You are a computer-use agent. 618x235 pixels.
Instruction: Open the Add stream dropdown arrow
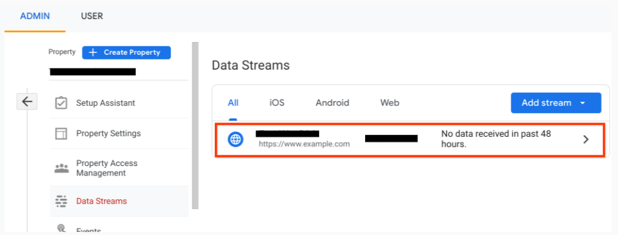(x=583, y=103)
